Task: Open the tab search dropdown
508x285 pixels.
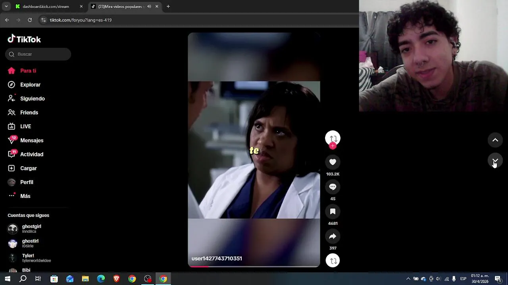Action: tap(6, 6)
